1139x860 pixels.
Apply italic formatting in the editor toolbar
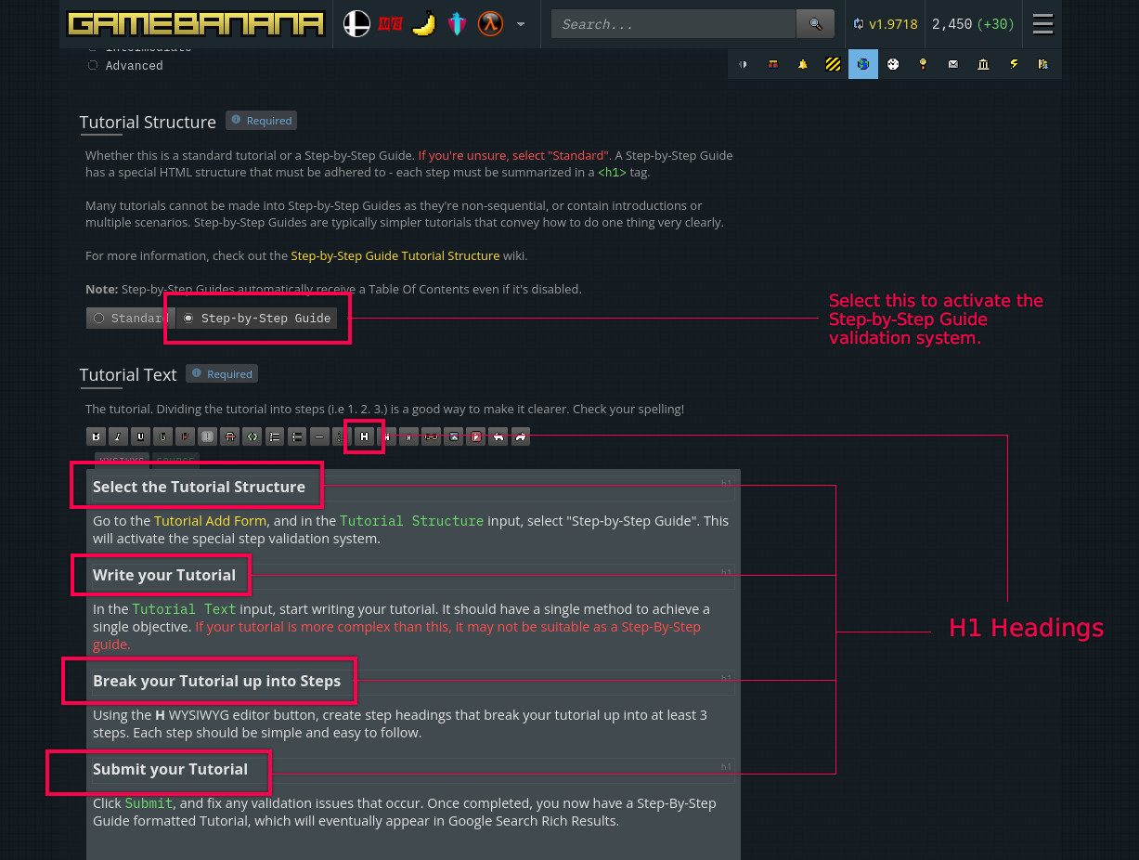point(118,437)
